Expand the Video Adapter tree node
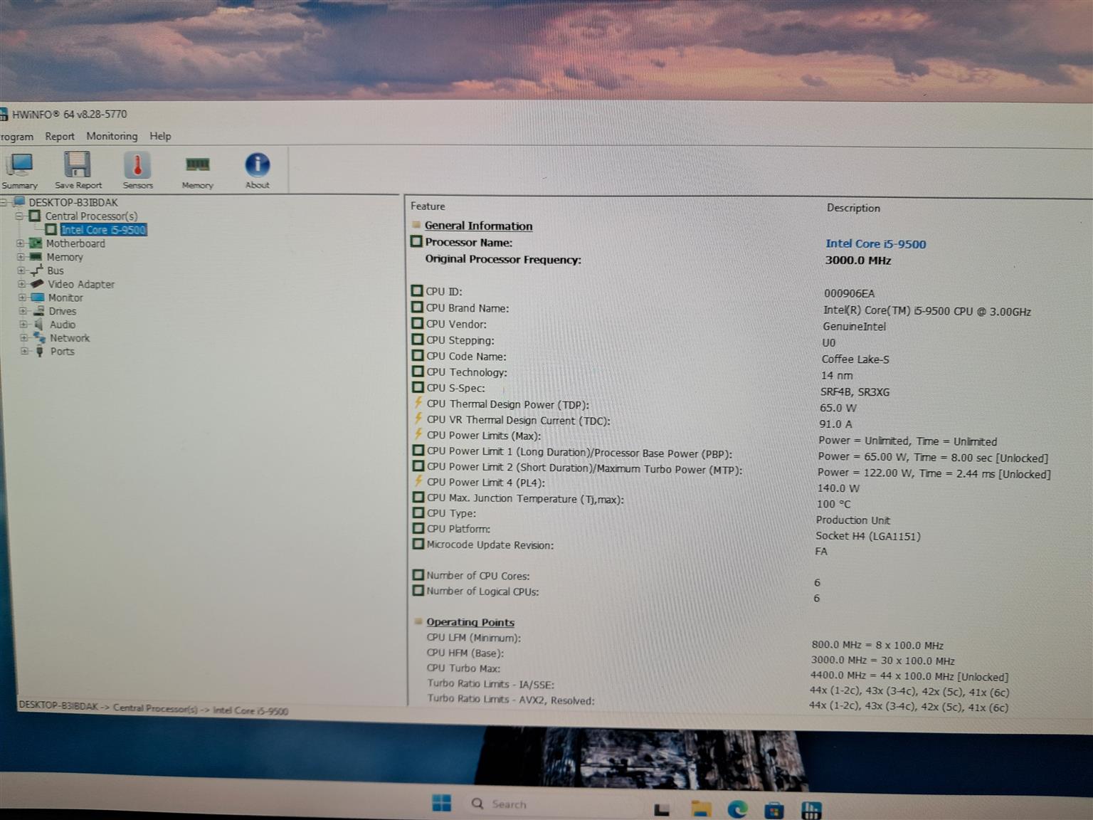This screenshot has height=820, width=1093. [x=21, y=284]
